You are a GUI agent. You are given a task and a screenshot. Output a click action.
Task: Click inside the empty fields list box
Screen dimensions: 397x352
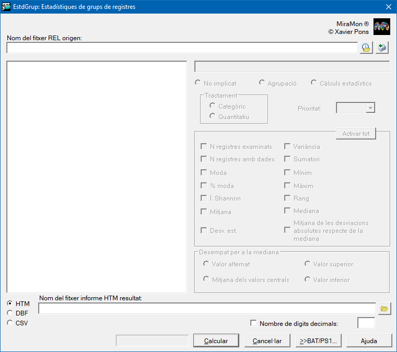pos(97,177)
